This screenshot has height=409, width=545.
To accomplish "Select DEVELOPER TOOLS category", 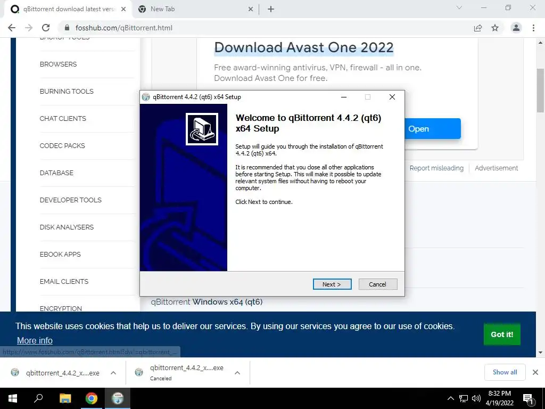I will tap(71, 200).
